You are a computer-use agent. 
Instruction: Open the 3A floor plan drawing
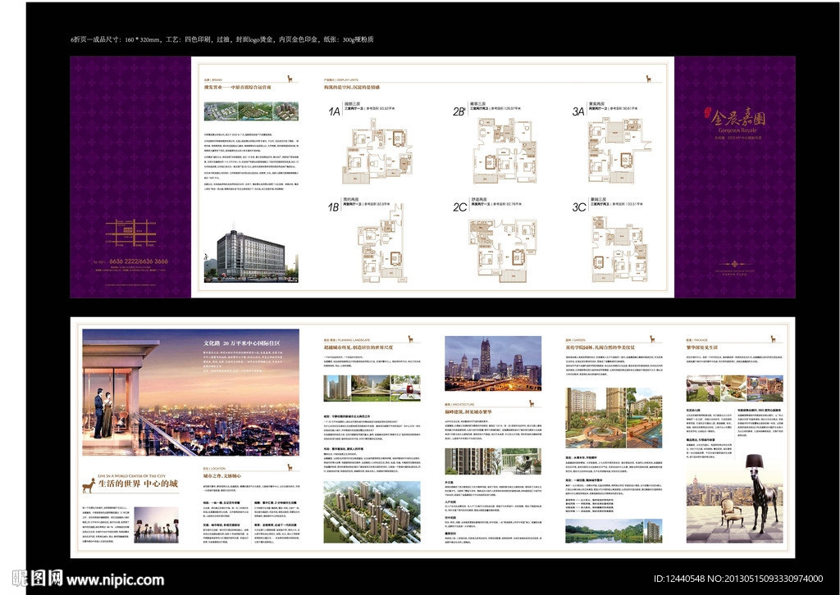[x=619, y=151]
